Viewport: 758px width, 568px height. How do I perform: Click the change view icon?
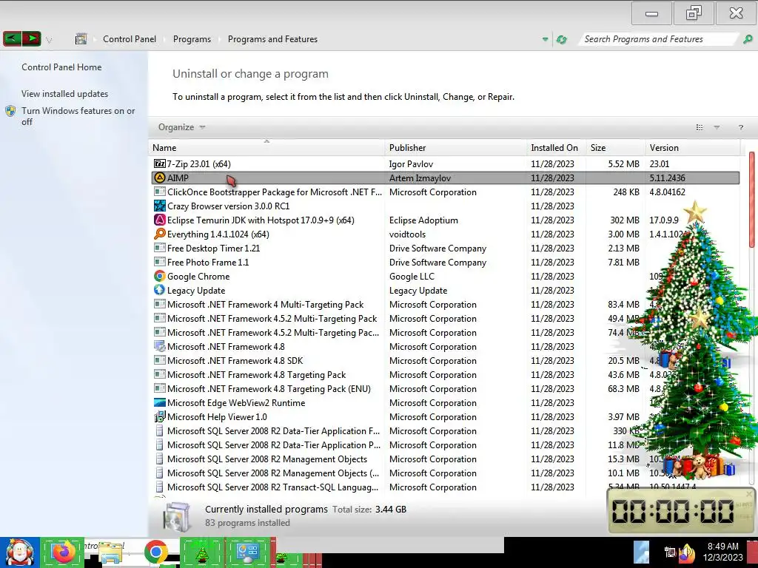coord(699,127)
